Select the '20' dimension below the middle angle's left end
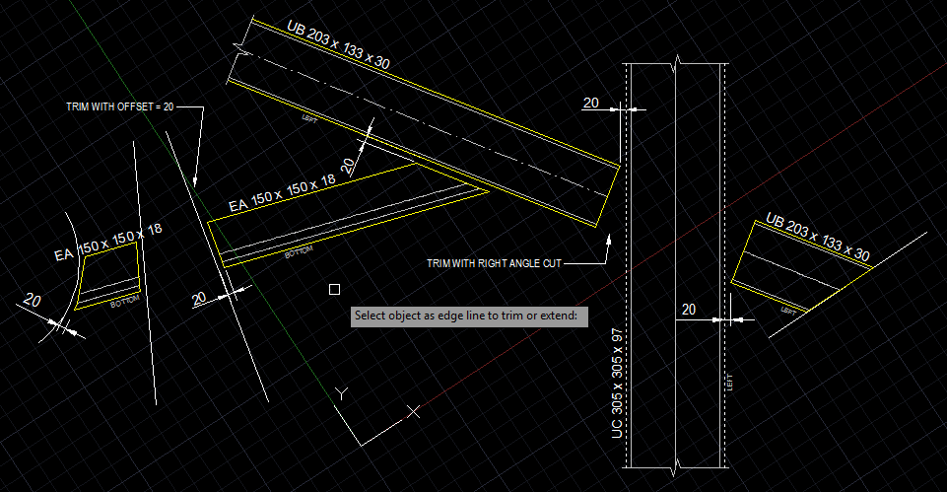The width and height of the screenshot is (947, 492). (x=199, y=299)
